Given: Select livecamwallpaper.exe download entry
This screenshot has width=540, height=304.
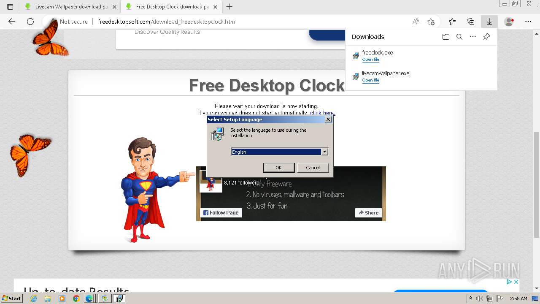Looking at the screenshot, I should click(421, 76).
